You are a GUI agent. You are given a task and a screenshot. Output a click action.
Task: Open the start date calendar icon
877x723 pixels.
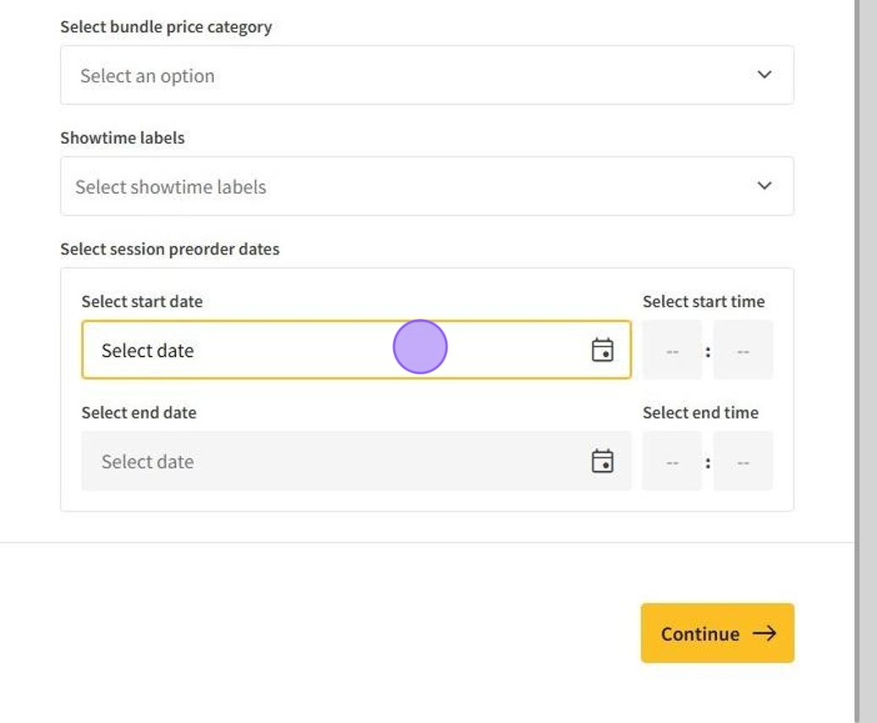tap(602, 350)
